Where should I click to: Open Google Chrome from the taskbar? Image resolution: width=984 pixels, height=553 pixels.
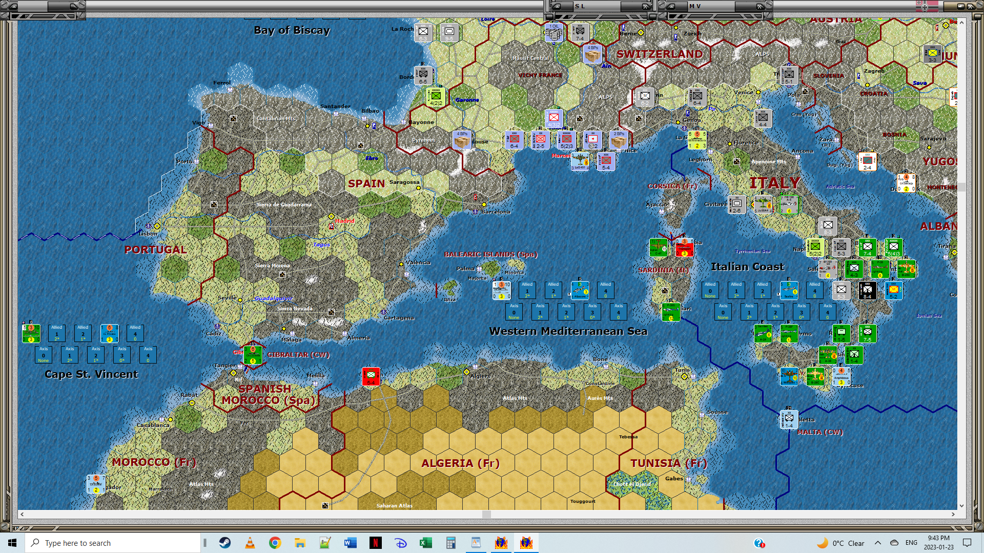click(275, 543)
